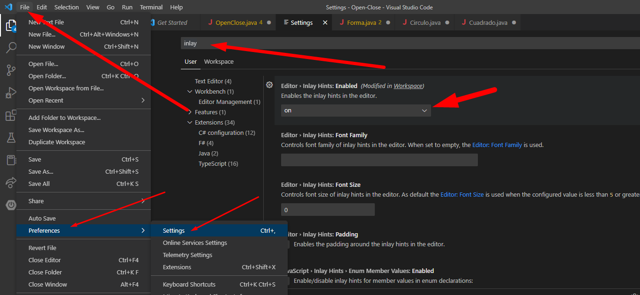Follow the Editor: Font Family link

(497, 145)
